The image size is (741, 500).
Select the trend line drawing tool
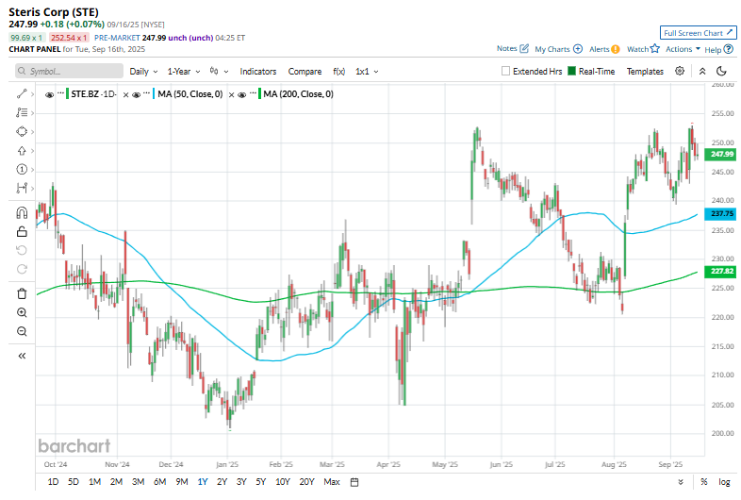click(x=22, y=93)
